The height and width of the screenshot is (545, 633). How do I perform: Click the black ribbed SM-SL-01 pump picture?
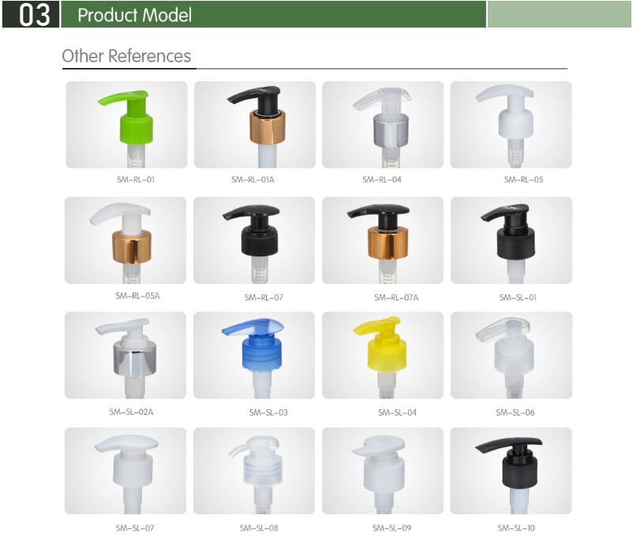(511, 241)
